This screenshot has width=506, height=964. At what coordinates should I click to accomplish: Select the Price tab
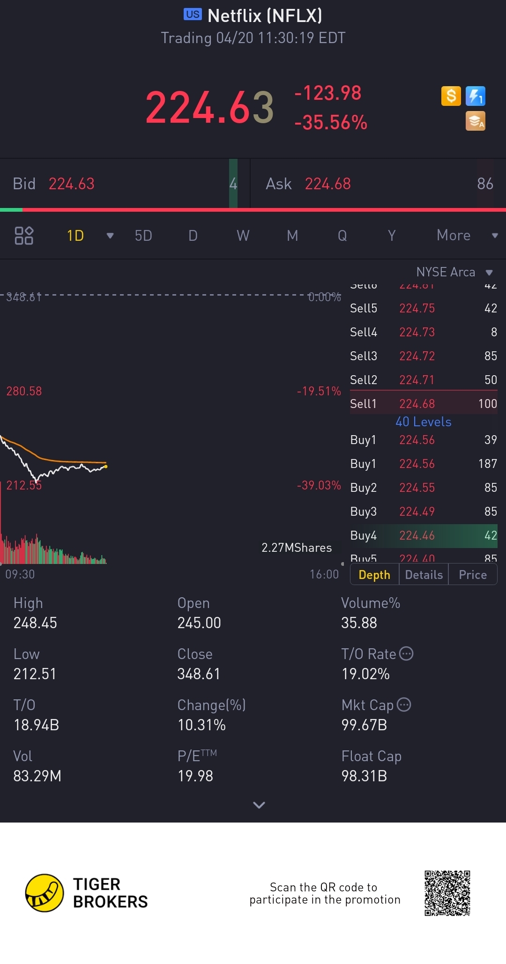(x=473, y=575)
